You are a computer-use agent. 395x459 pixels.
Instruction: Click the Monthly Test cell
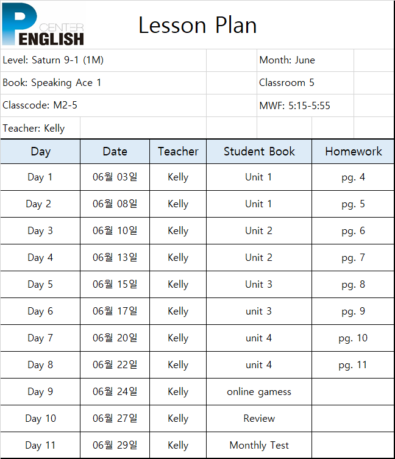tap(259, 445)
